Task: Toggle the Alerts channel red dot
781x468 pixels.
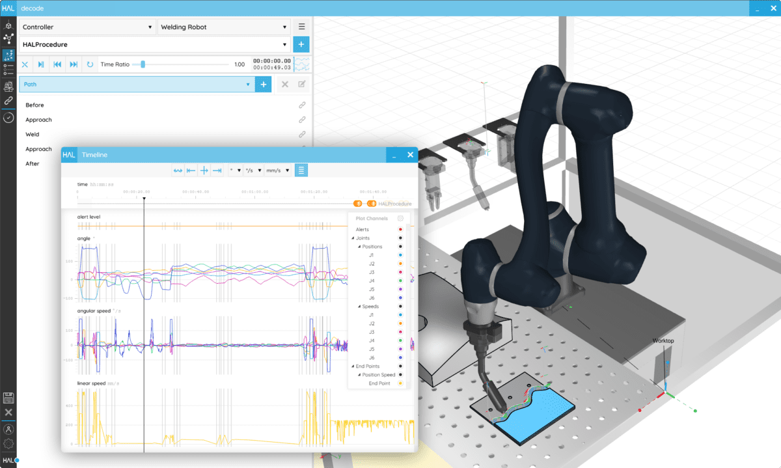Action: [x=400, y=230]
